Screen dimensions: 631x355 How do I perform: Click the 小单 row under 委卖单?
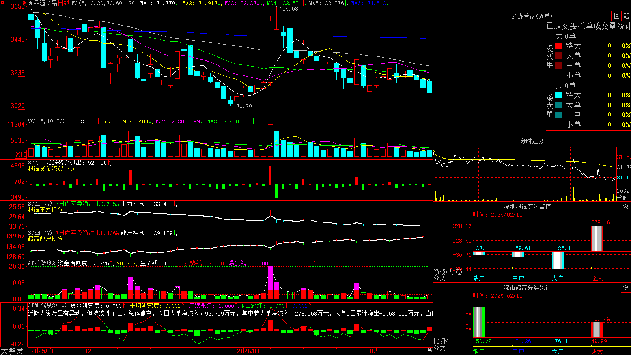[x=592, y=125]
